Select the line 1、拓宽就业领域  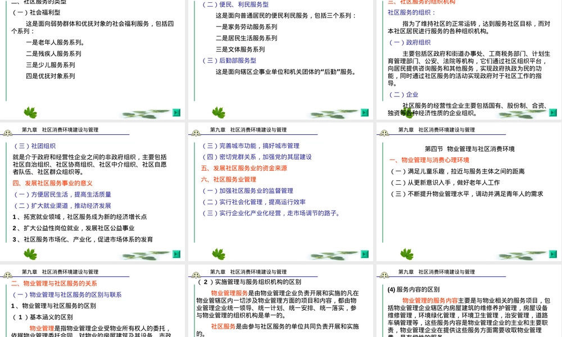click(x=80, y=217)
